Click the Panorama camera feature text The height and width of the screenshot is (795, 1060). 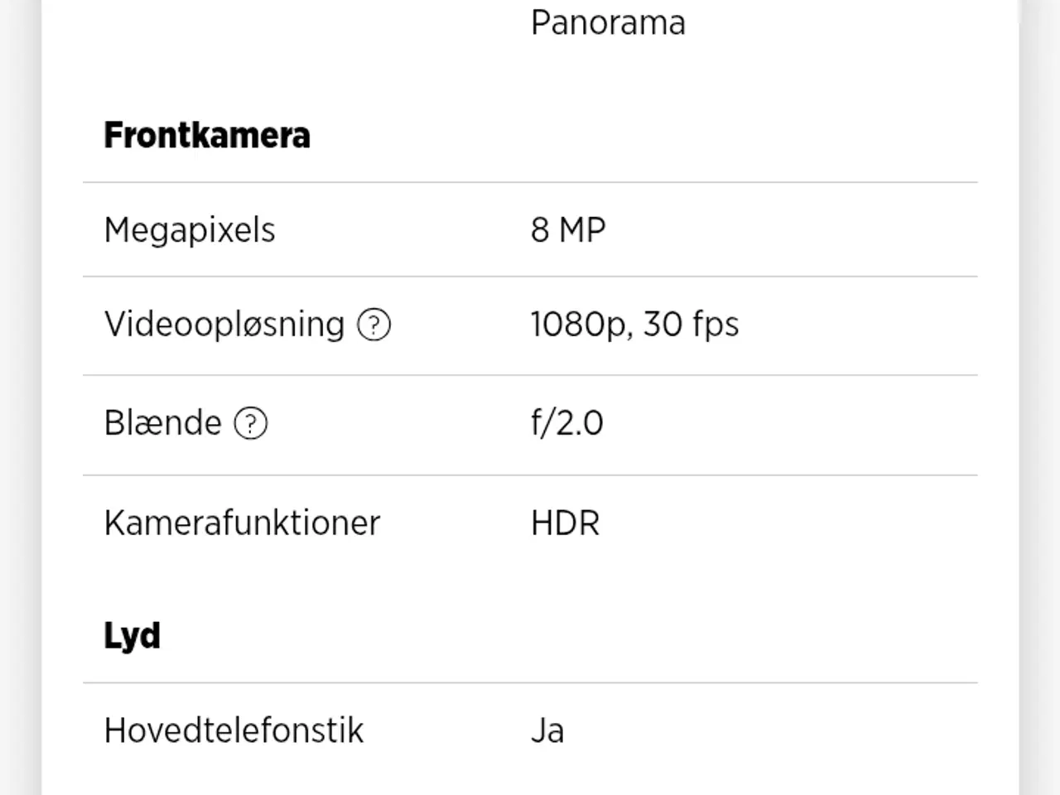(609, 22)
